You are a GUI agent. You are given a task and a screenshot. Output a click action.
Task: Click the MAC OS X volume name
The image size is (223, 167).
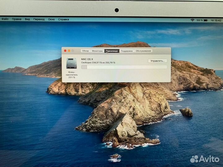[x=87, y=59]
